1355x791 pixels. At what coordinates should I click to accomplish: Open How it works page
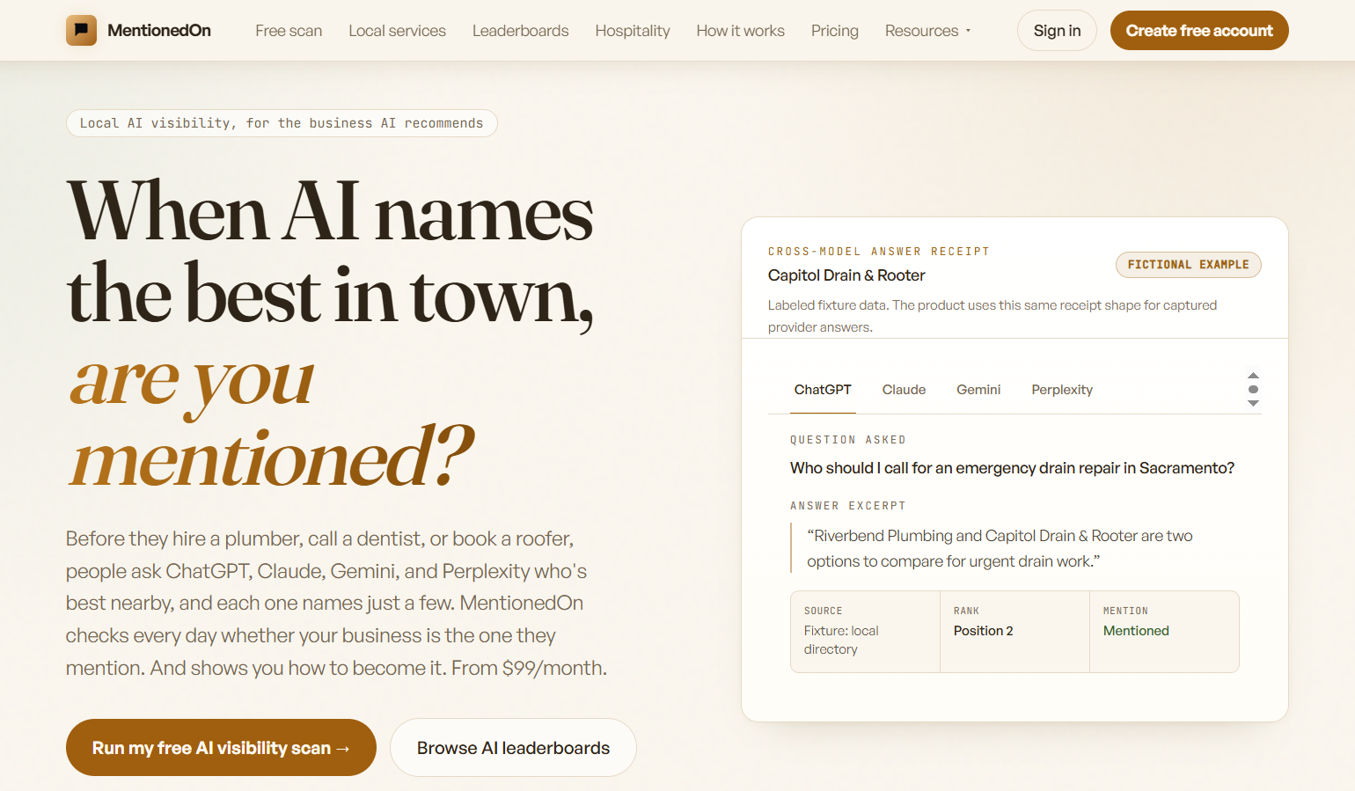point(741,31)
